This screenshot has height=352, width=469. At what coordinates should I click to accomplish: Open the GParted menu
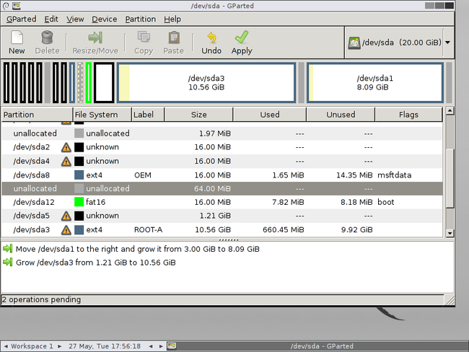click(x=21, y=19)
